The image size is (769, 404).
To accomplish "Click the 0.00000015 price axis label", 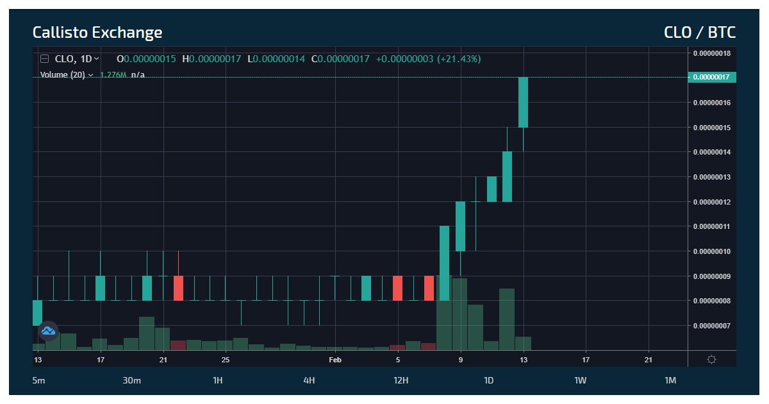I will tap(711, 128).
